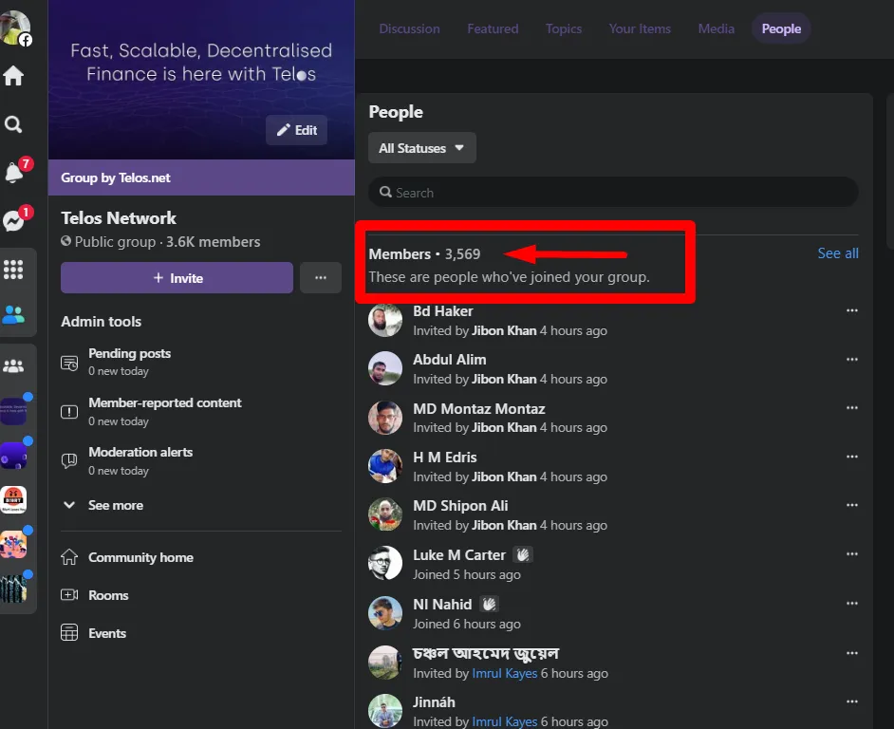Open H M Edris profile name

tap(445, 458)
